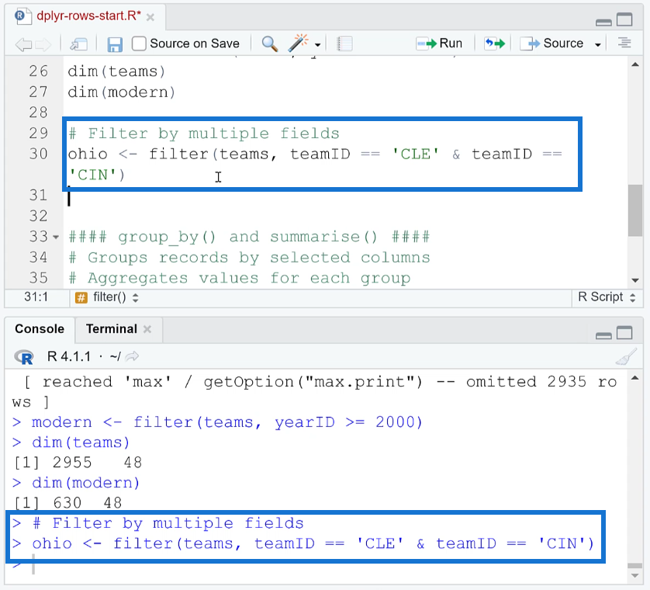The width and height of the screenshot is (650, 590).
Task: Close the dplyr-rows-start.R tab
Action: point(151,17)
